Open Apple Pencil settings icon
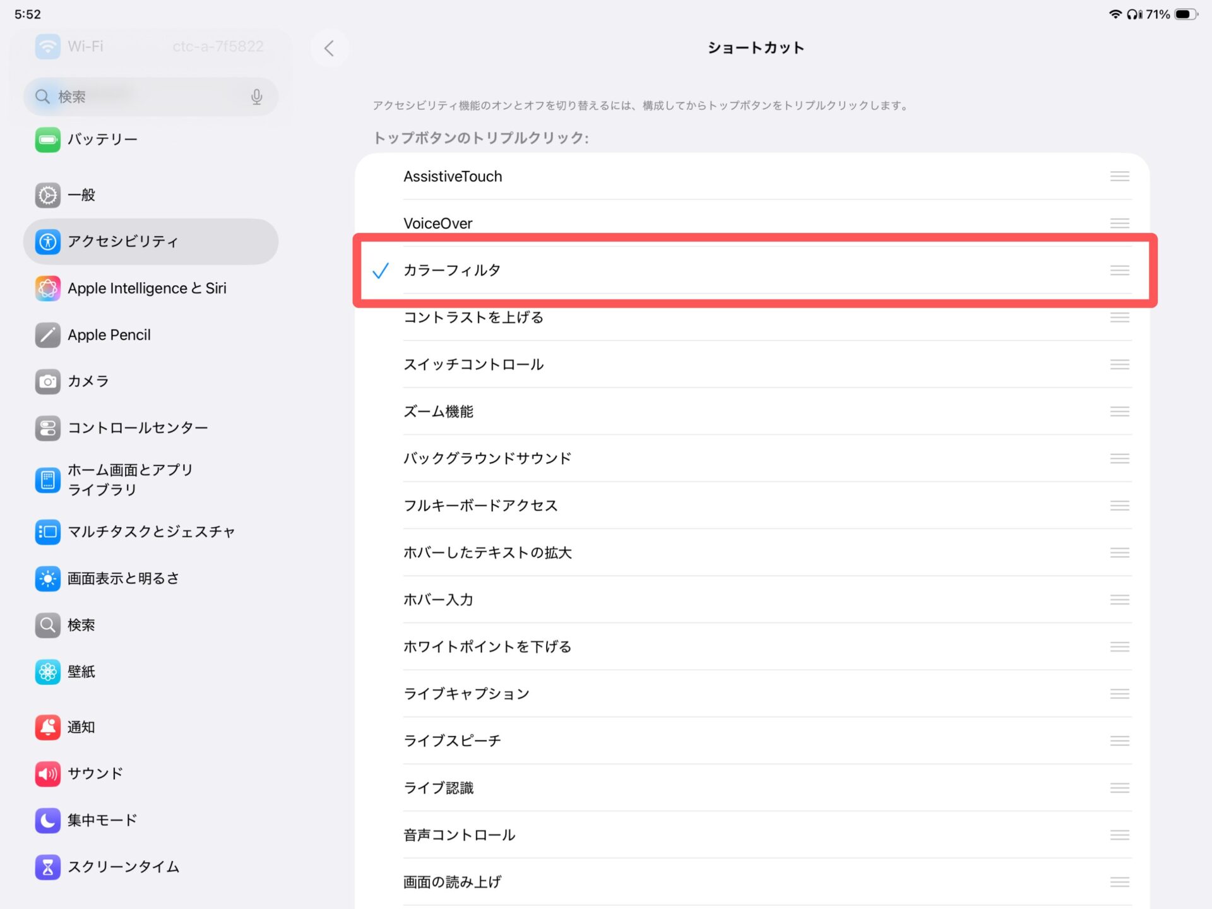Image resolution: width=1212 pixels, height=909 pixels. 47,335
